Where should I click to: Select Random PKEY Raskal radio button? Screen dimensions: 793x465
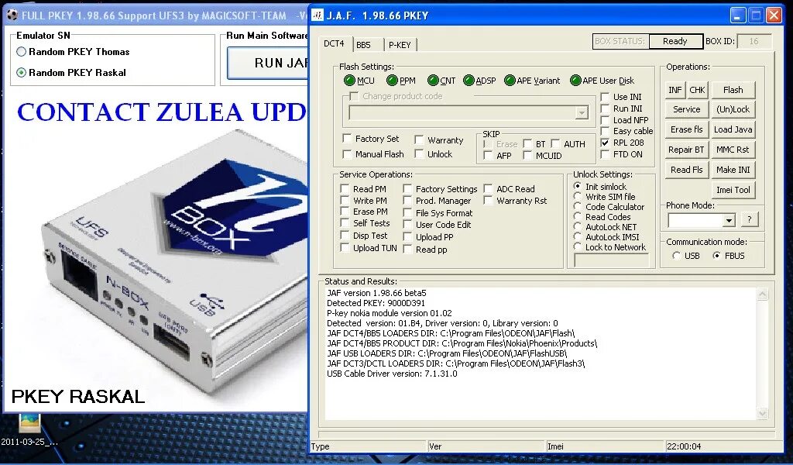[x=21, y=72]
